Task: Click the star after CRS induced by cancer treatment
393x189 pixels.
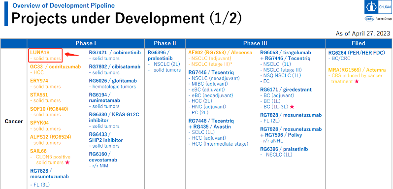Action: pos(356,81)
